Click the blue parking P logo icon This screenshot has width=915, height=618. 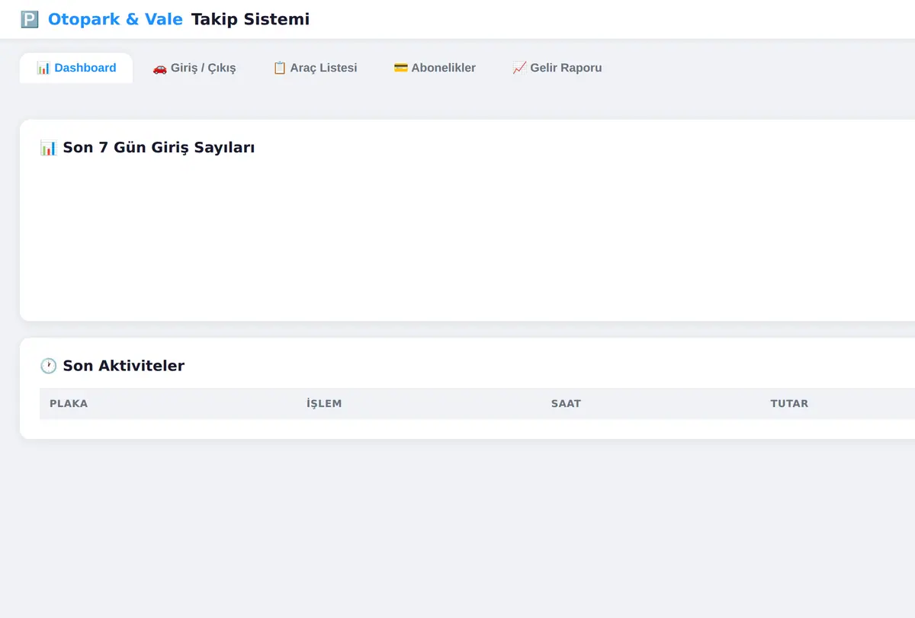[x=30, y=20]
